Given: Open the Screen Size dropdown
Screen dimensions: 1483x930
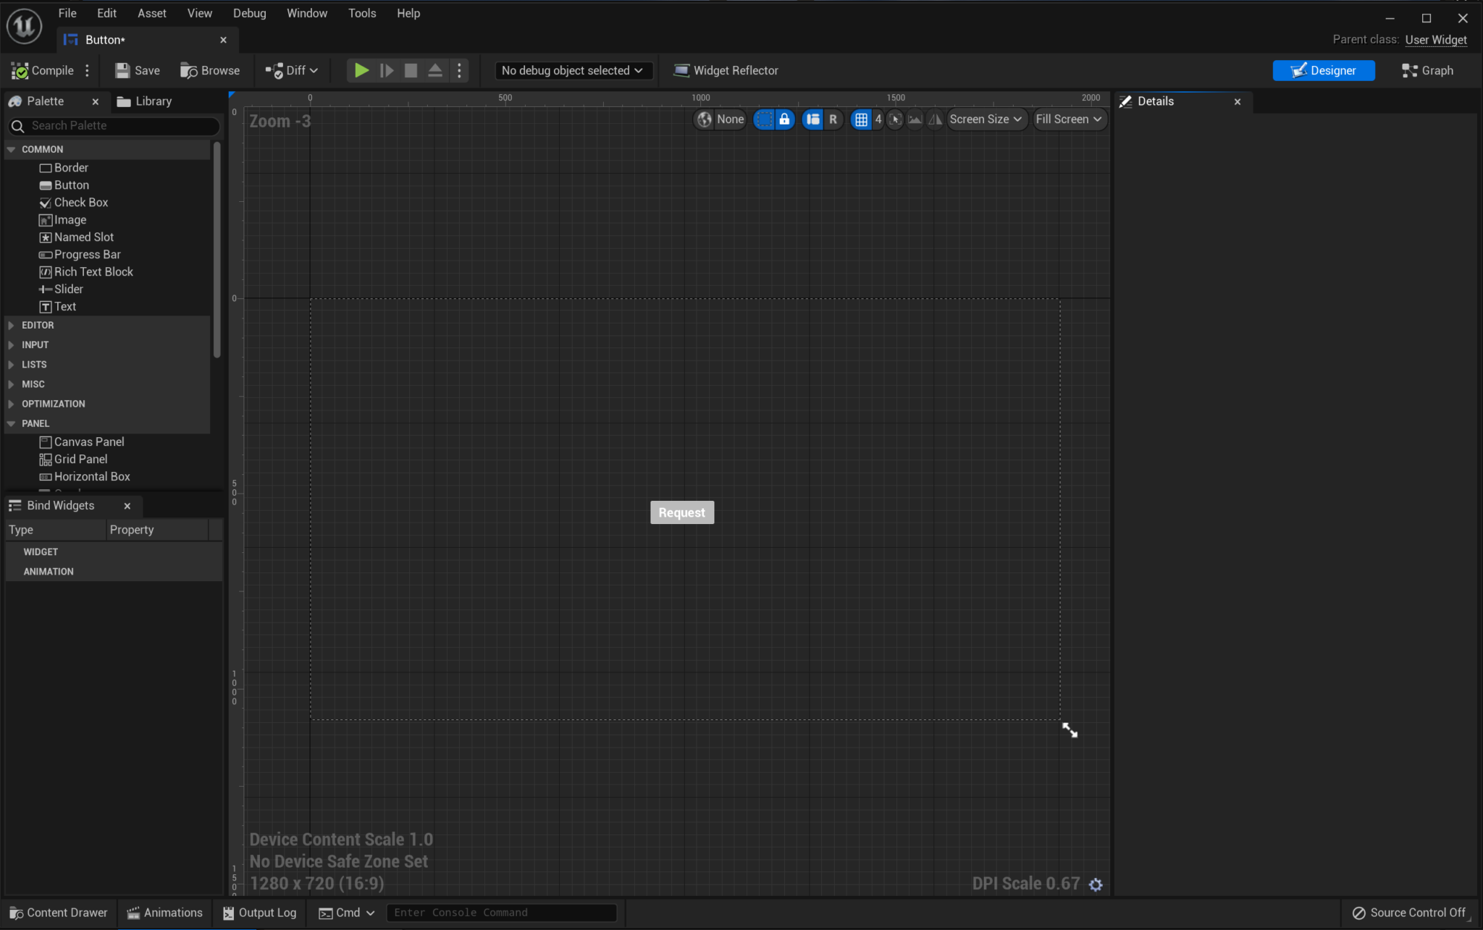Looking at the screenshot, I should 986,119.
